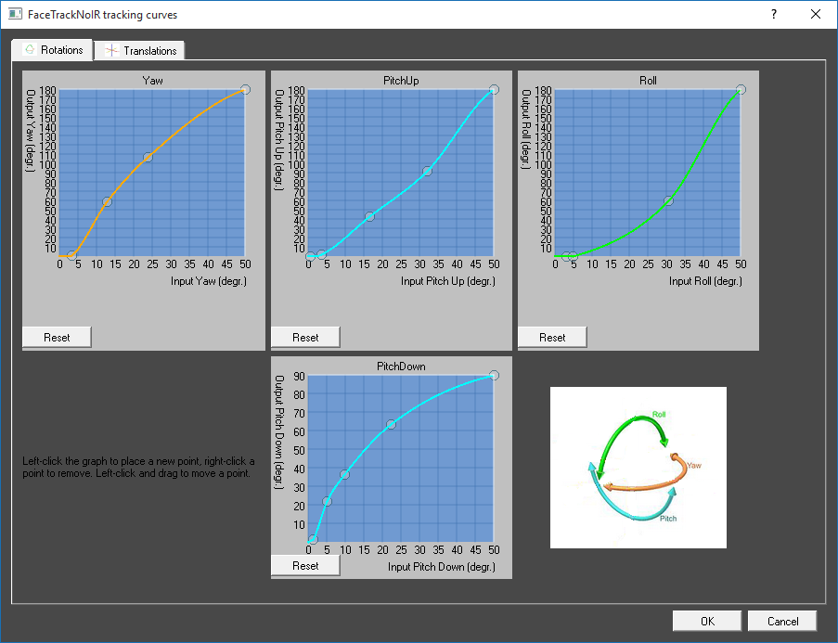Screen dimensions: 838x643
Task: Reset the Roll curve
Action: pos(552,338)
